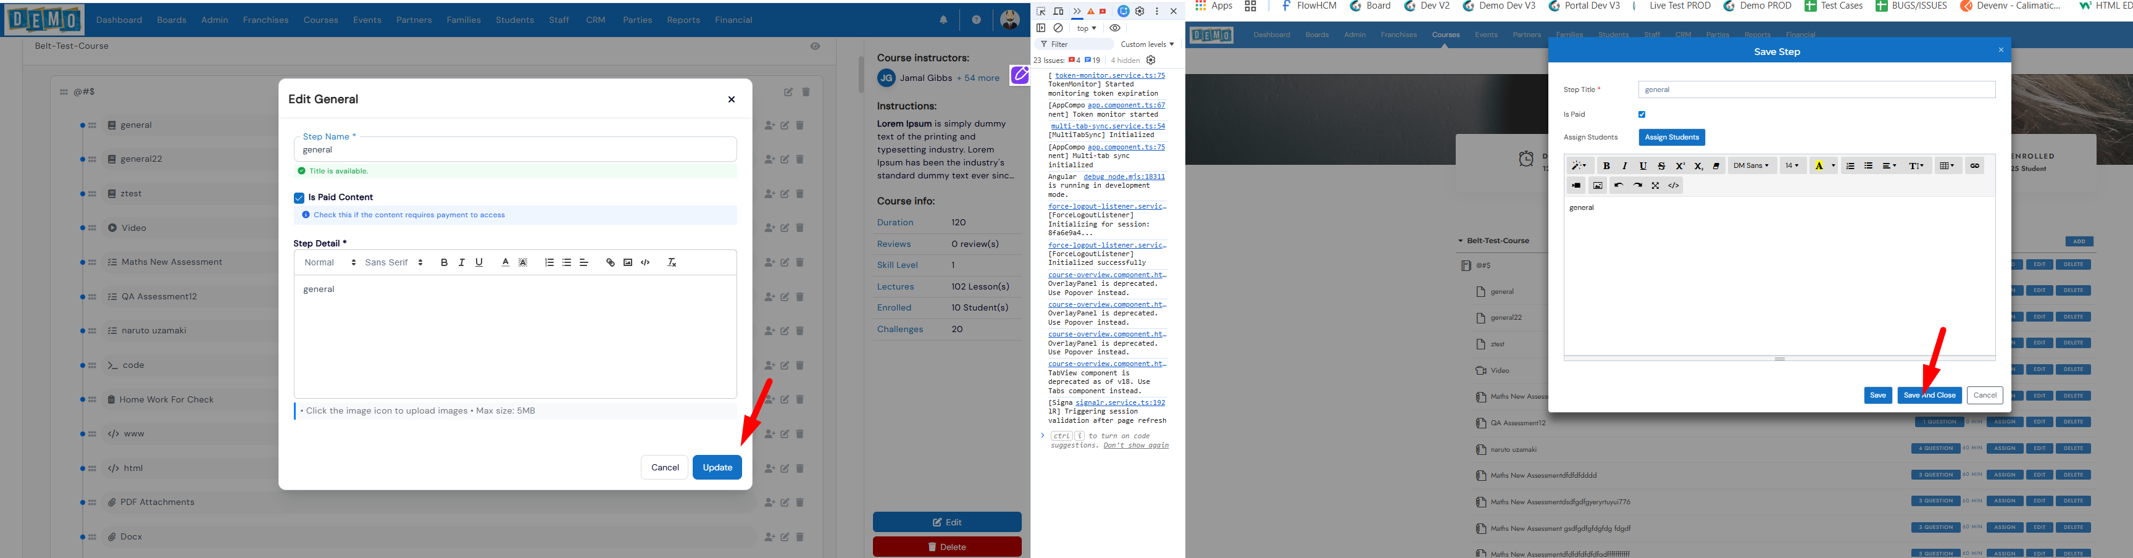Toggle the eye icon beside Belt-Test-Course
The width and height of the screenshot is (2133, 558).
tap(816, 46)
